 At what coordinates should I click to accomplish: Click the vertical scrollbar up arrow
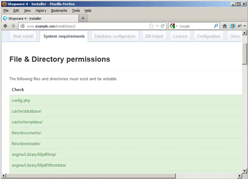pyautogui.click(x=245, y=33)
